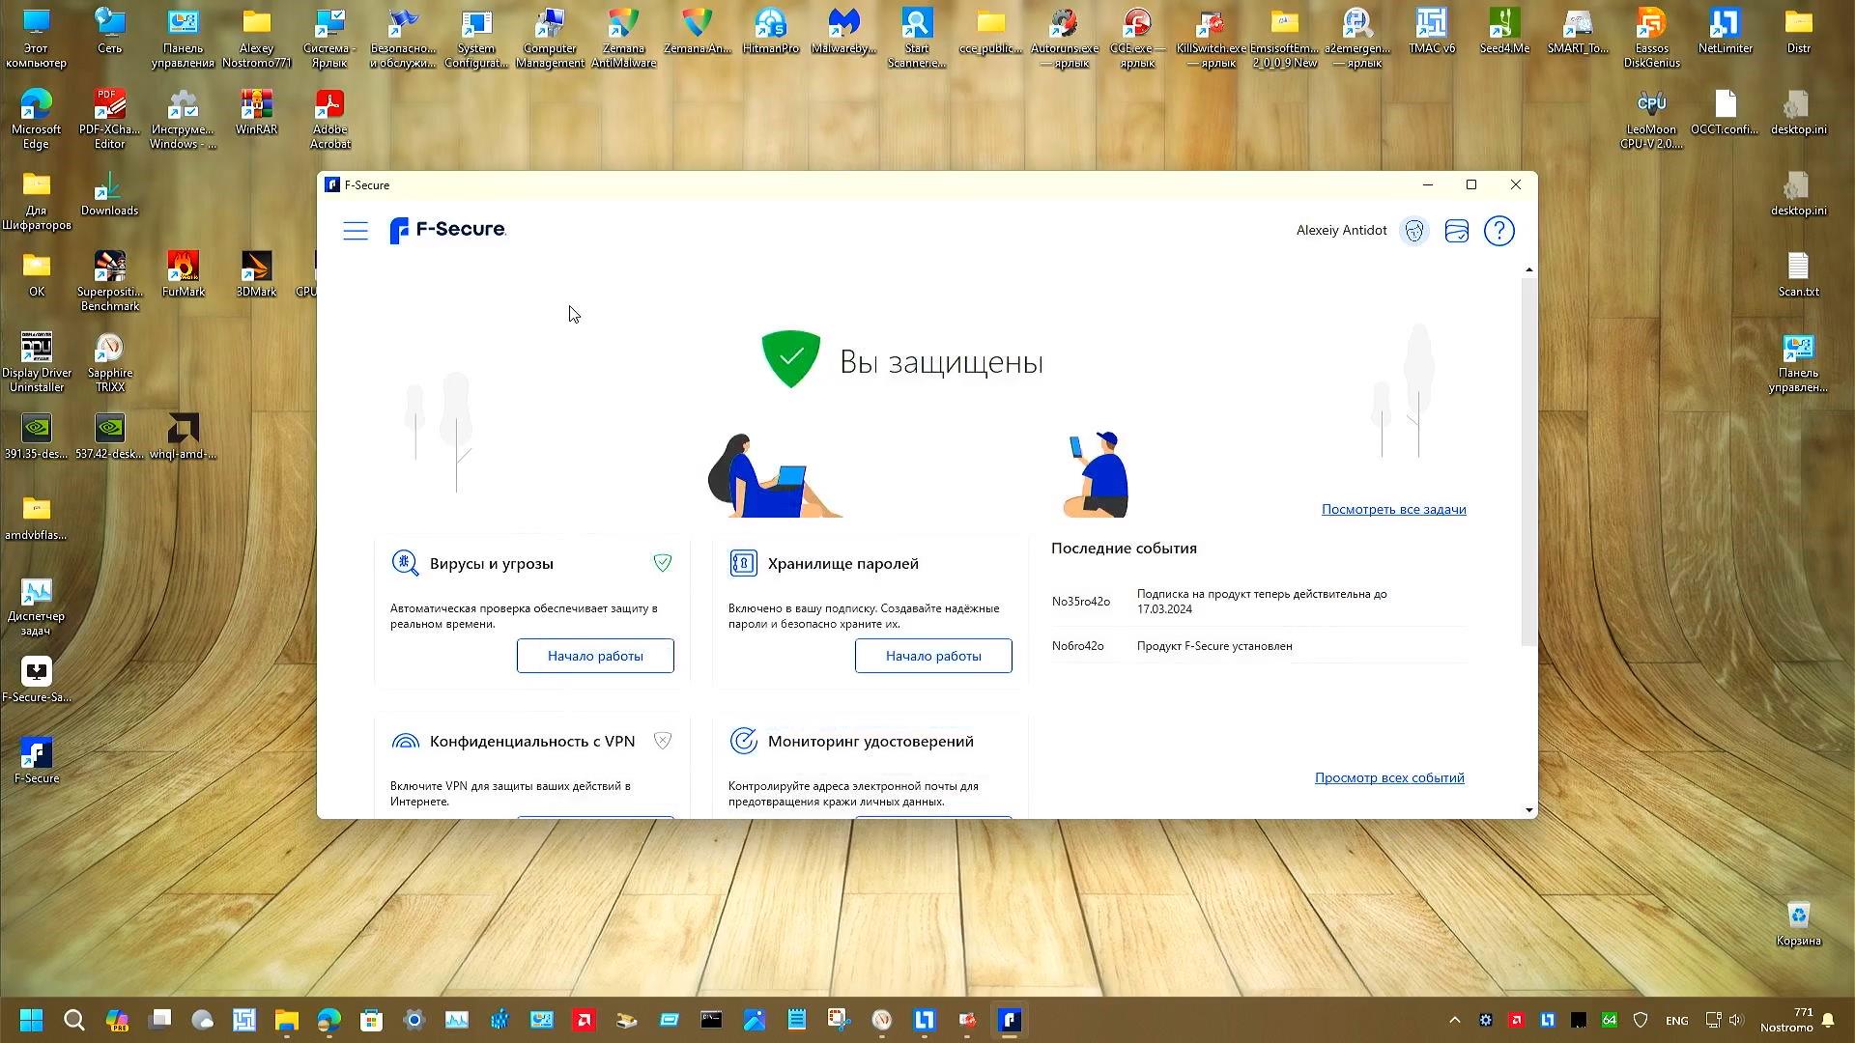Expand hidden icons in the system tray
Image resolution: width=1855 pixels, height=1043 pixels.
(1454, 1020)
